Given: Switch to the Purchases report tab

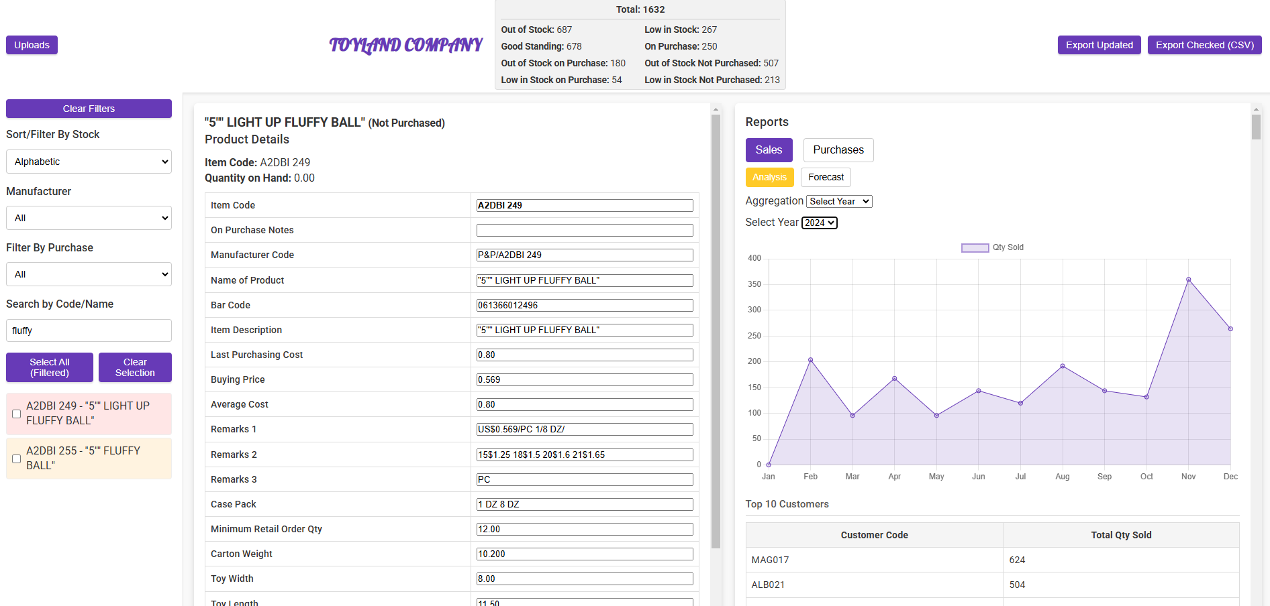Looking at the screenshot, I should [x=838, y=150].
